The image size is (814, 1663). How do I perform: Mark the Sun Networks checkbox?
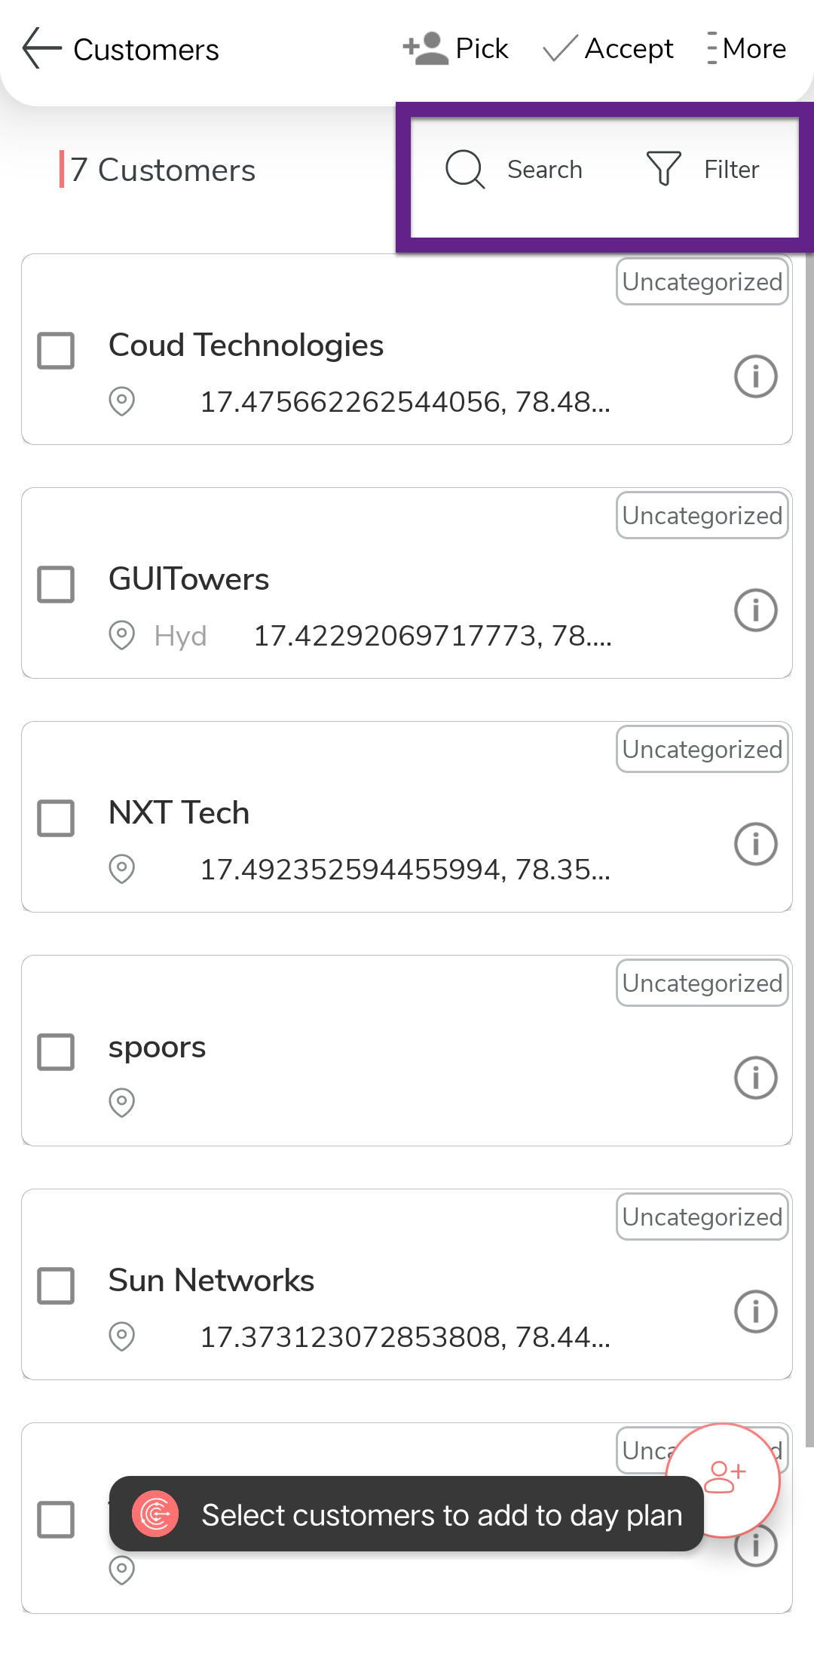(x=56, y=1286)
